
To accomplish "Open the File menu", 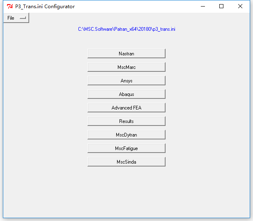I will (x=16, y=18).
